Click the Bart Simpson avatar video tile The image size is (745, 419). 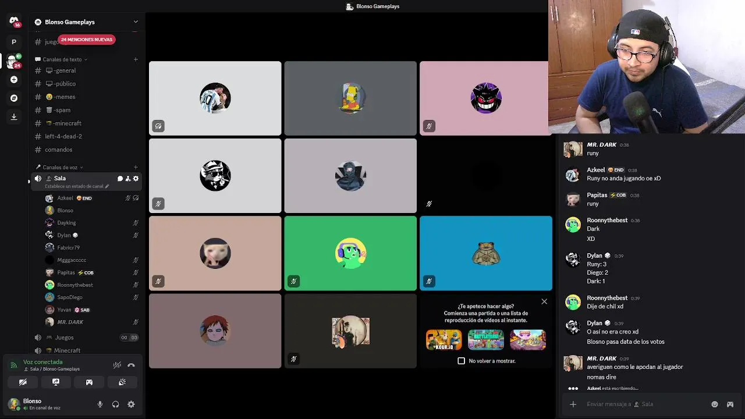click(350, 98)
